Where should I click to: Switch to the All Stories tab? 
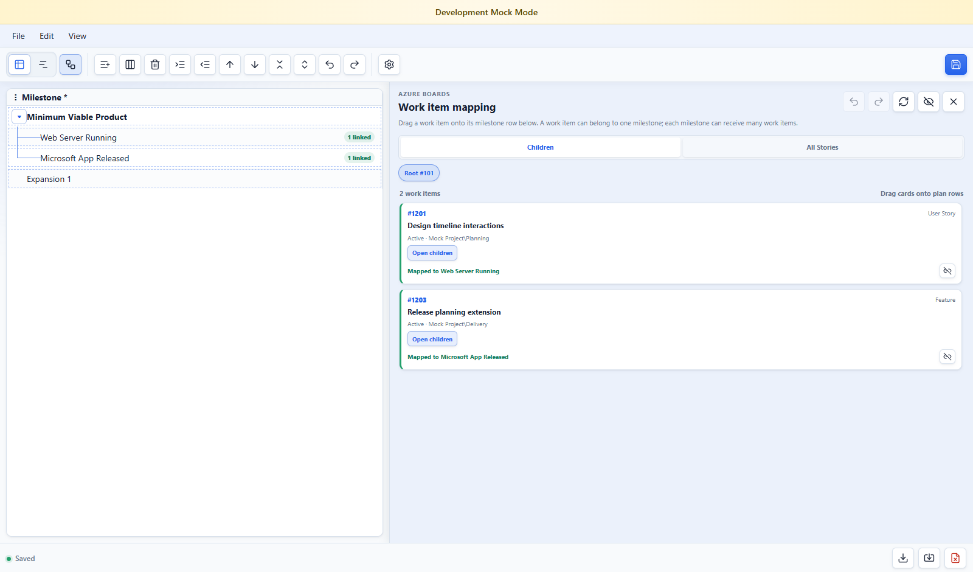coord(822,147)
